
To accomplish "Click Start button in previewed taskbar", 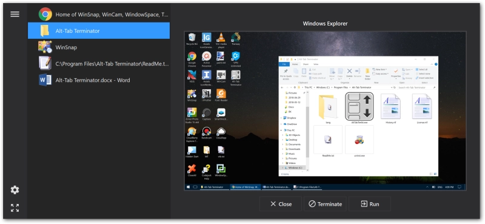I will [188, 187].
